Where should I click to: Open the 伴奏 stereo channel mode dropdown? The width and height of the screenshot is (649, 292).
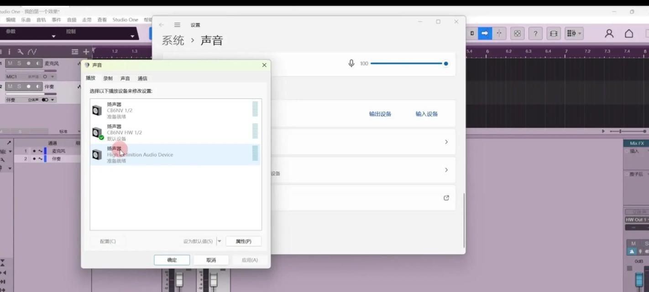pos(52,99)
